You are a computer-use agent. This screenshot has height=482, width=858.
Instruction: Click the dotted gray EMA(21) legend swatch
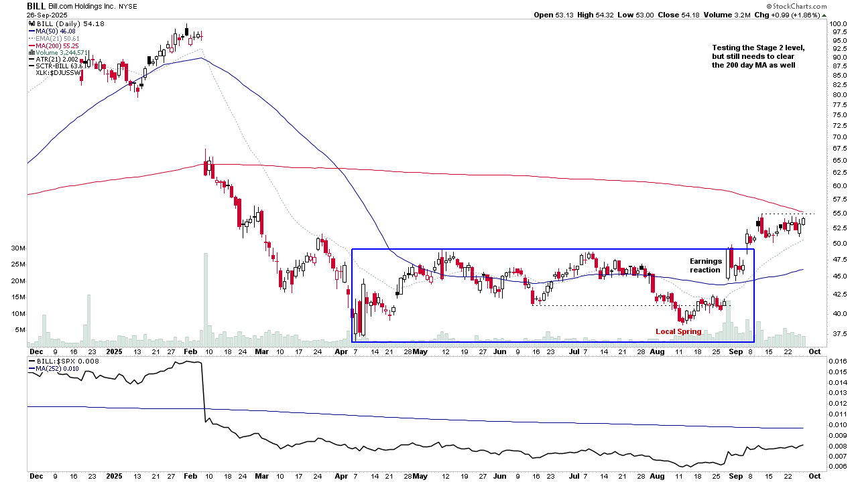coord(32,38)
